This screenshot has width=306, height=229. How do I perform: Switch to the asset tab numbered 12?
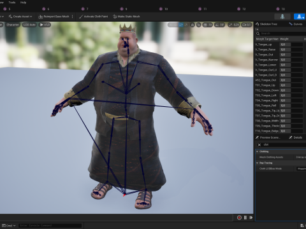point(242,9)
